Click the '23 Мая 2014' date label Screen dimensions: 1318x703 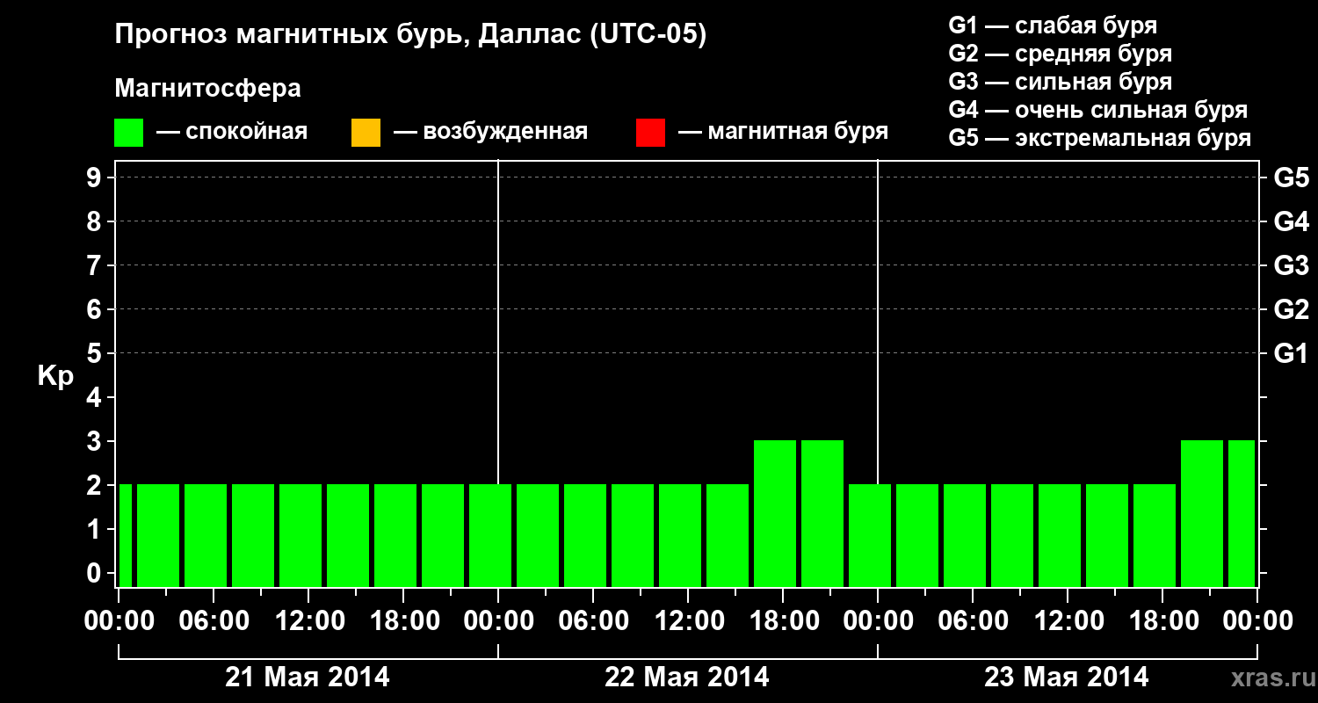pyautogui.click(x=1066, y=677)
